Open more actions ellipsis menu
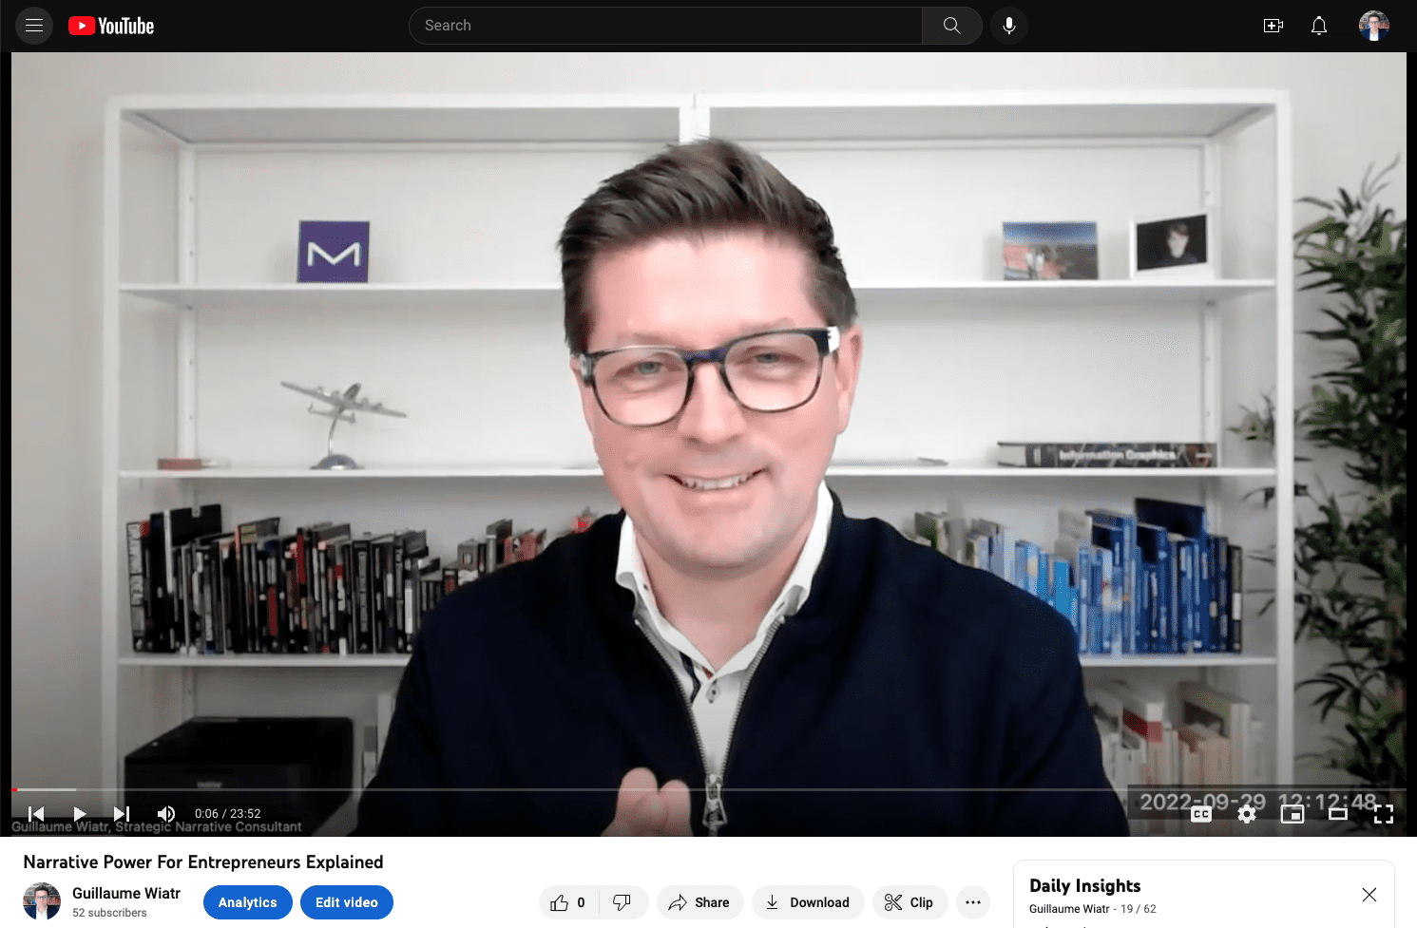Screen dimensions: 1417x928 click(973, 902)
